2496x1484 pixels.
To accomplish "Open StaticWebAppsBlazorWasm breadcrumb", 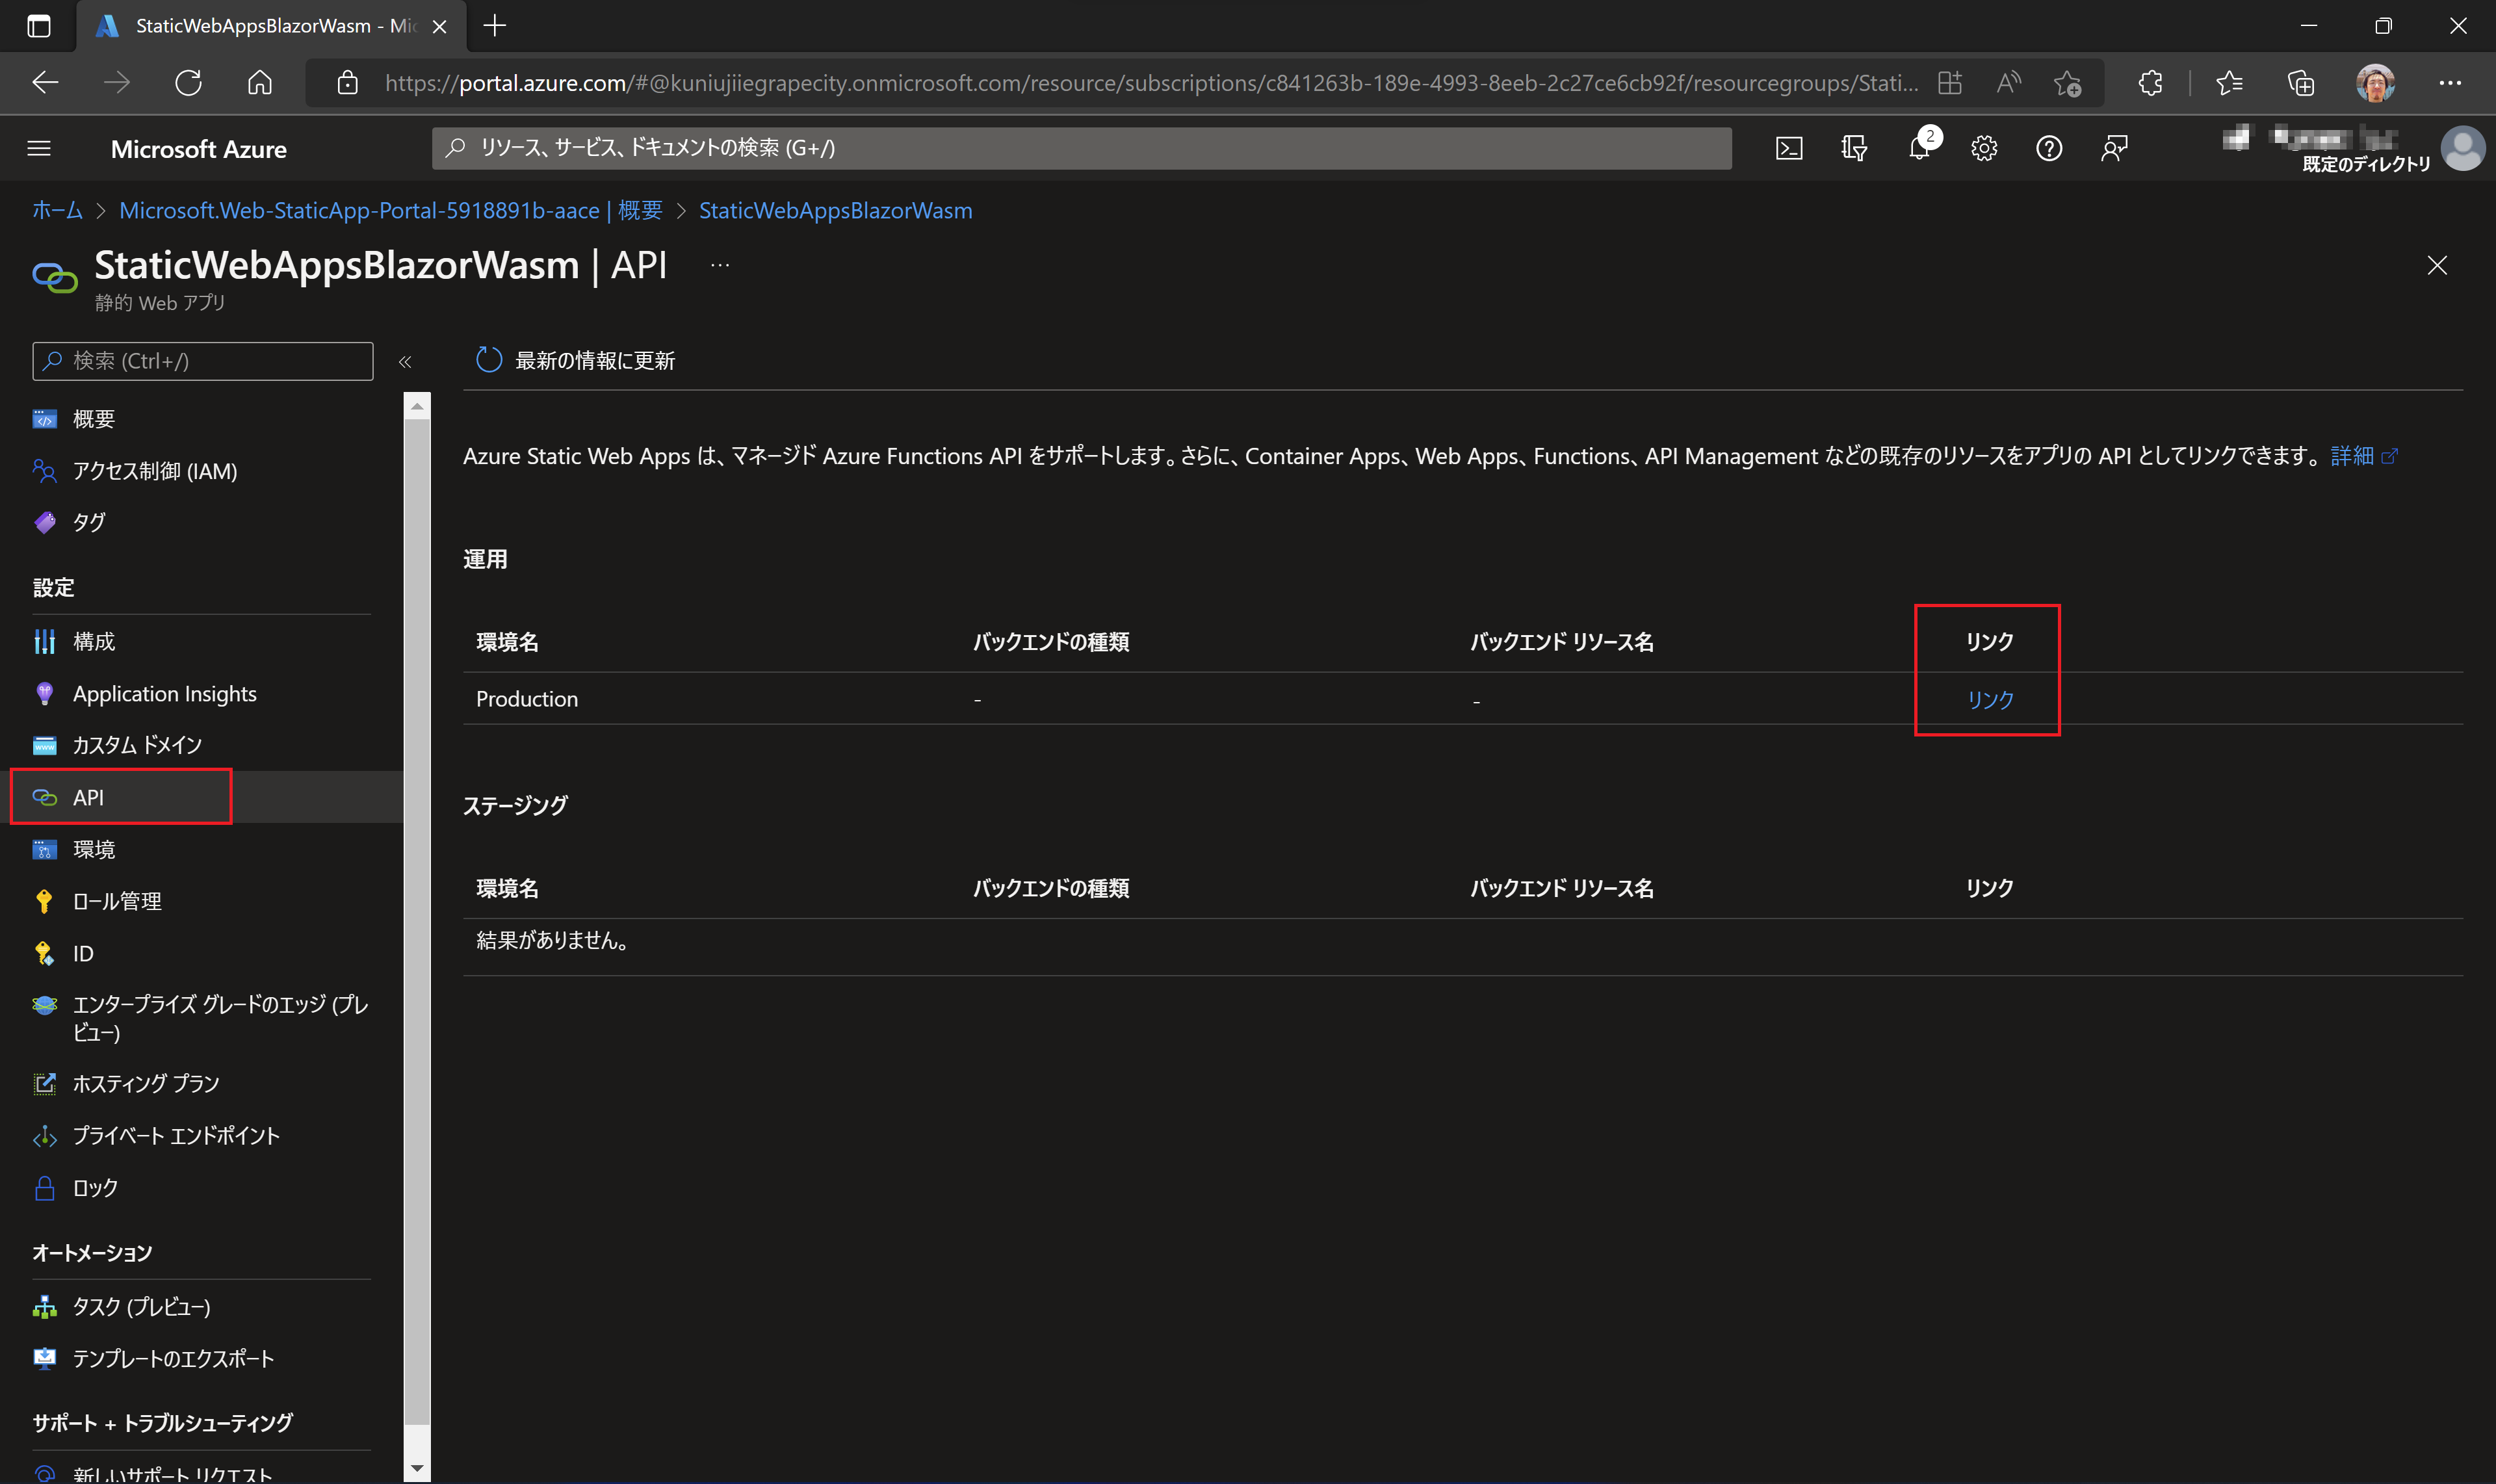I will tap(835, 210).
